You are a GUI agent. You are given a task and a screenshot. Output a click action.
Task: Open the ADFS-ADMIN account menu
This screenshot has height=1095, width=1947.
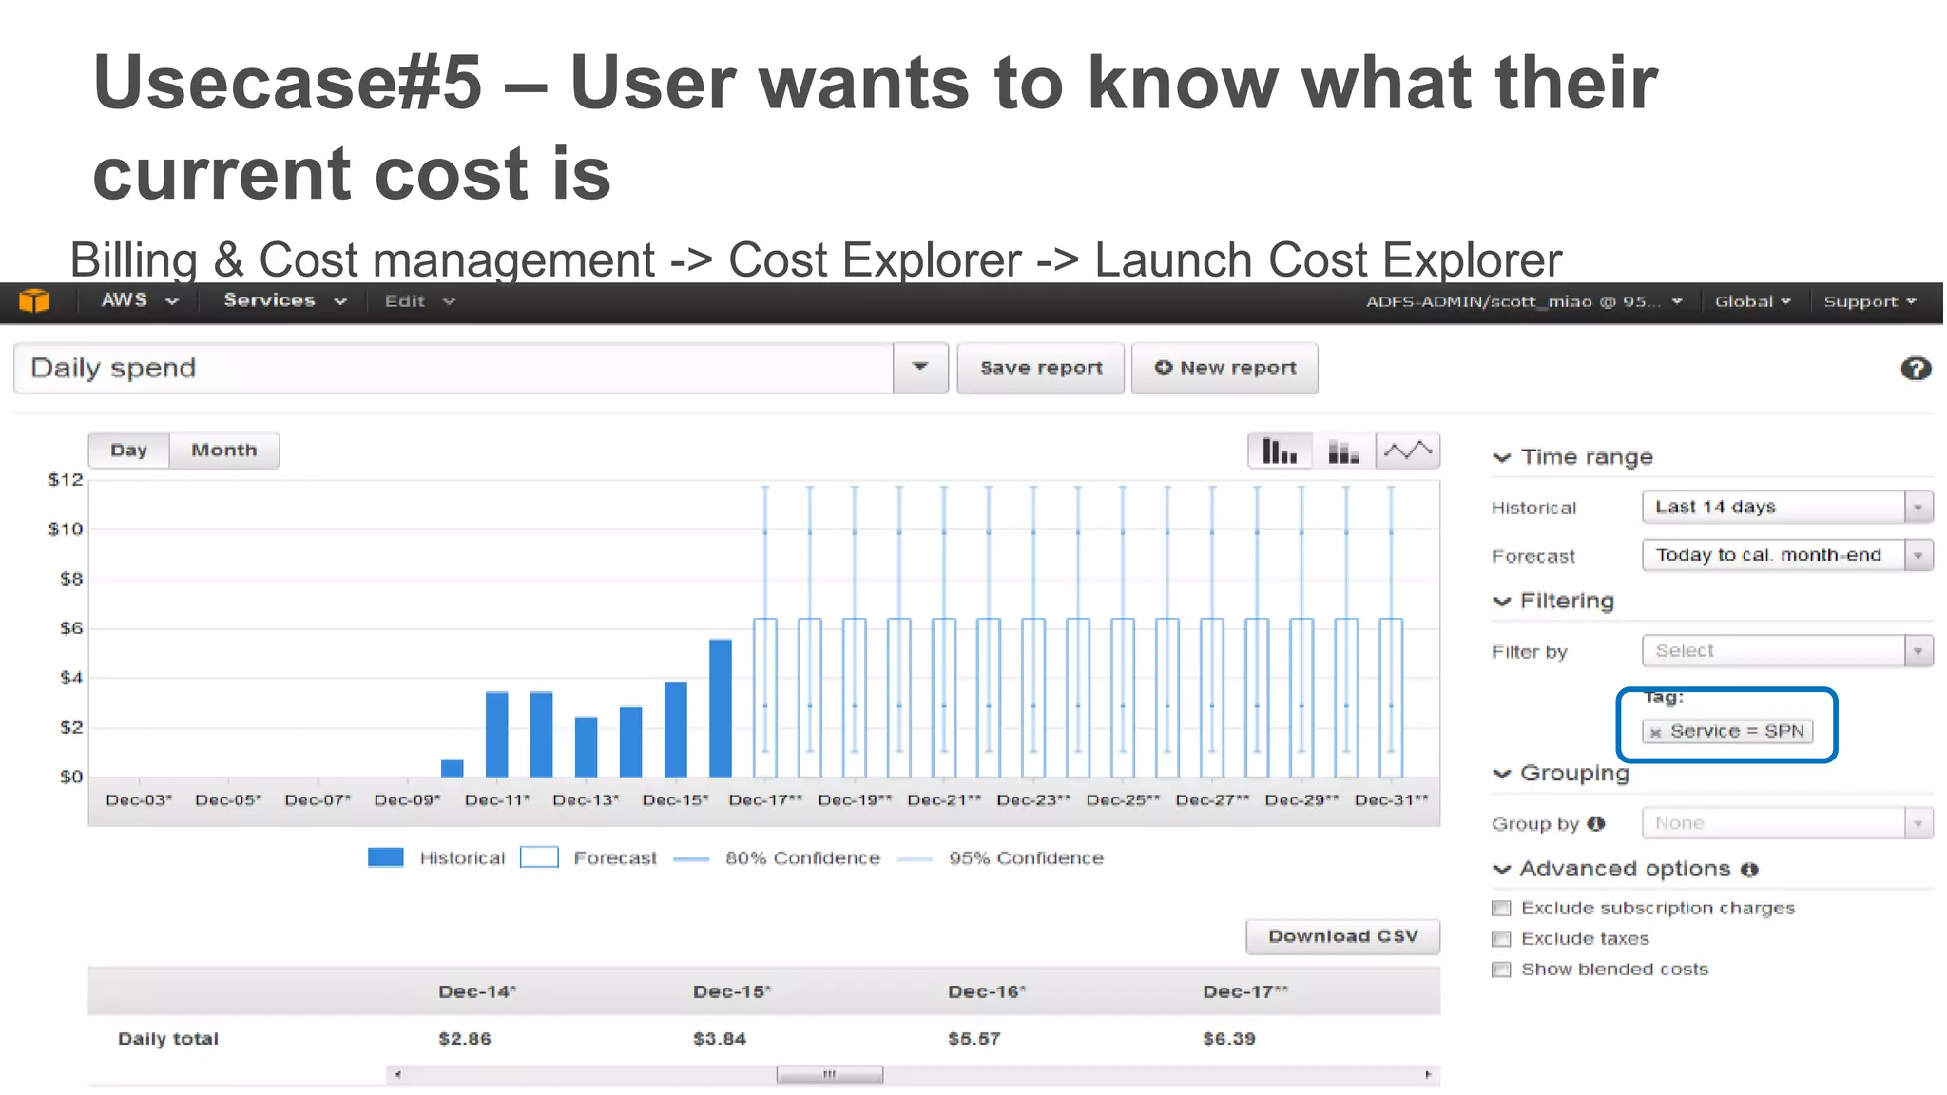1525,301
